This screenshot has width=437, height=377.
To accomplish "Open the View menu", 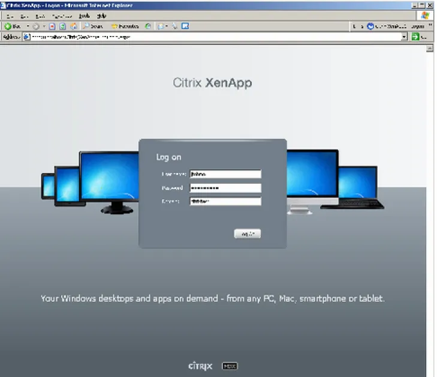I will point(40,16).
